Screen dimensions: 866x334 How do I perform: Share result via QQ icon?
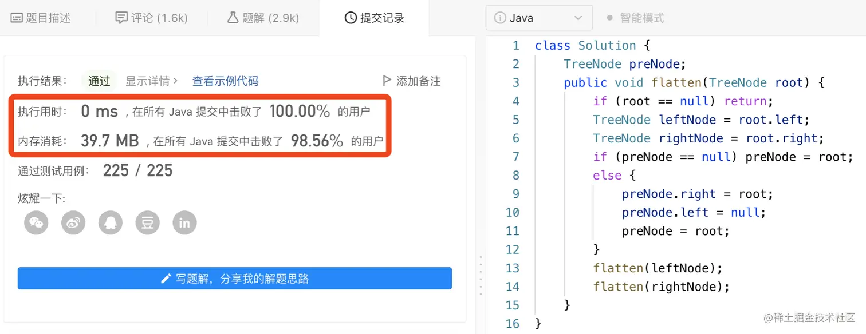(x=111, y=223)
